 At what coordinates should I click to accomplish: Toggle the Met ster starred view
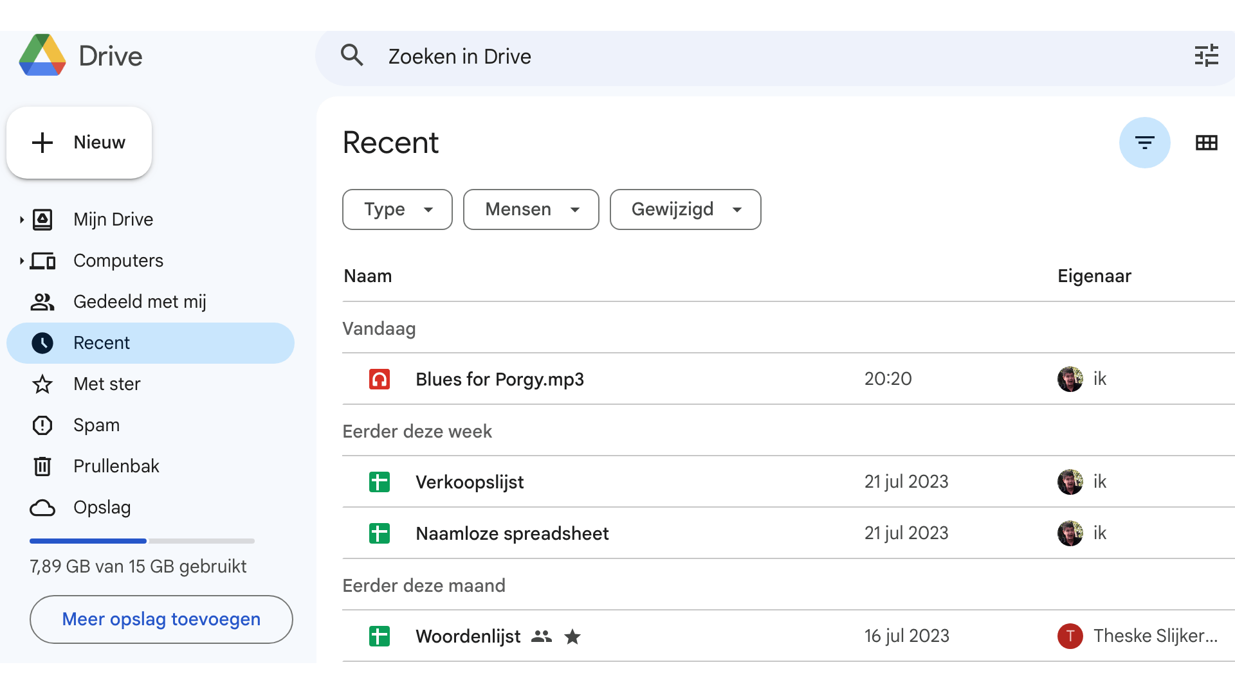coord(107,384)
